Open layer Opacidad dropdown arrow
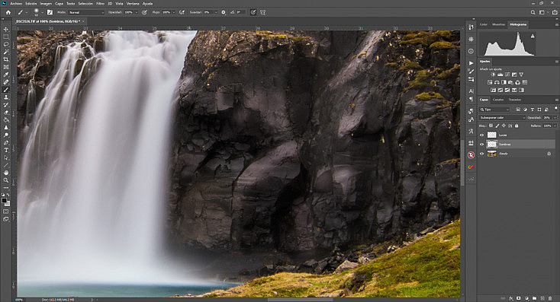The image size is (560, 302). [x=555, y=117]
